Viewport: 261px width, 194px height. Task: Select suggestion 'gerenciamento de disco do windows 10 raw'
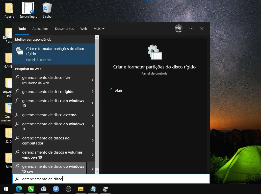click(50, 168)
